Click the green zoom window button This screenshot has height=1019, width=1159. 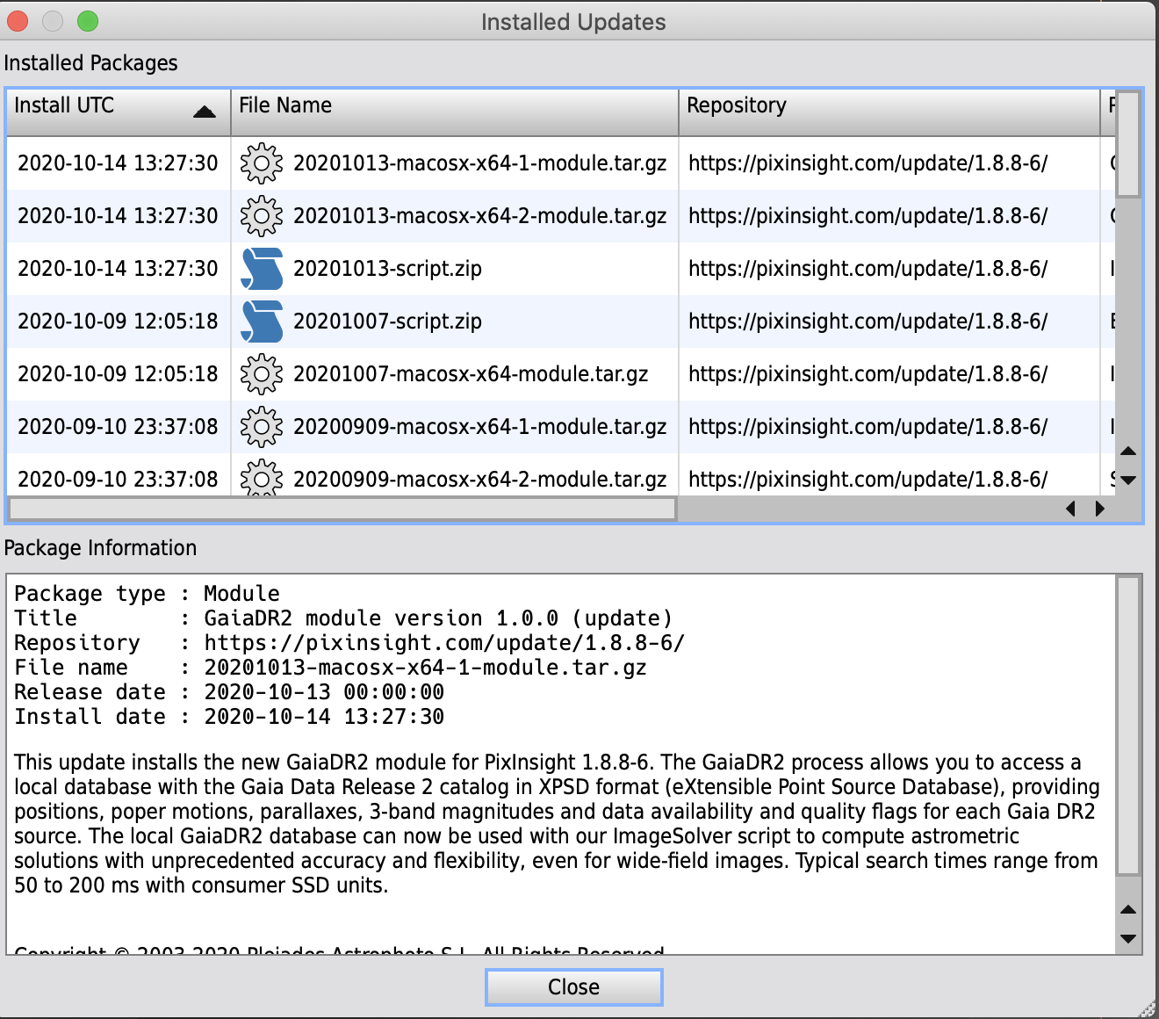point(88,21)
